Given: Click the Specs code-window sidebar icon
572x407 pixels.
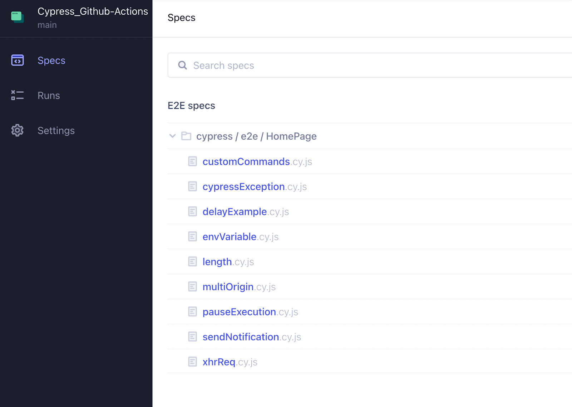Looking at the screenshot, I should pos(17,60).
